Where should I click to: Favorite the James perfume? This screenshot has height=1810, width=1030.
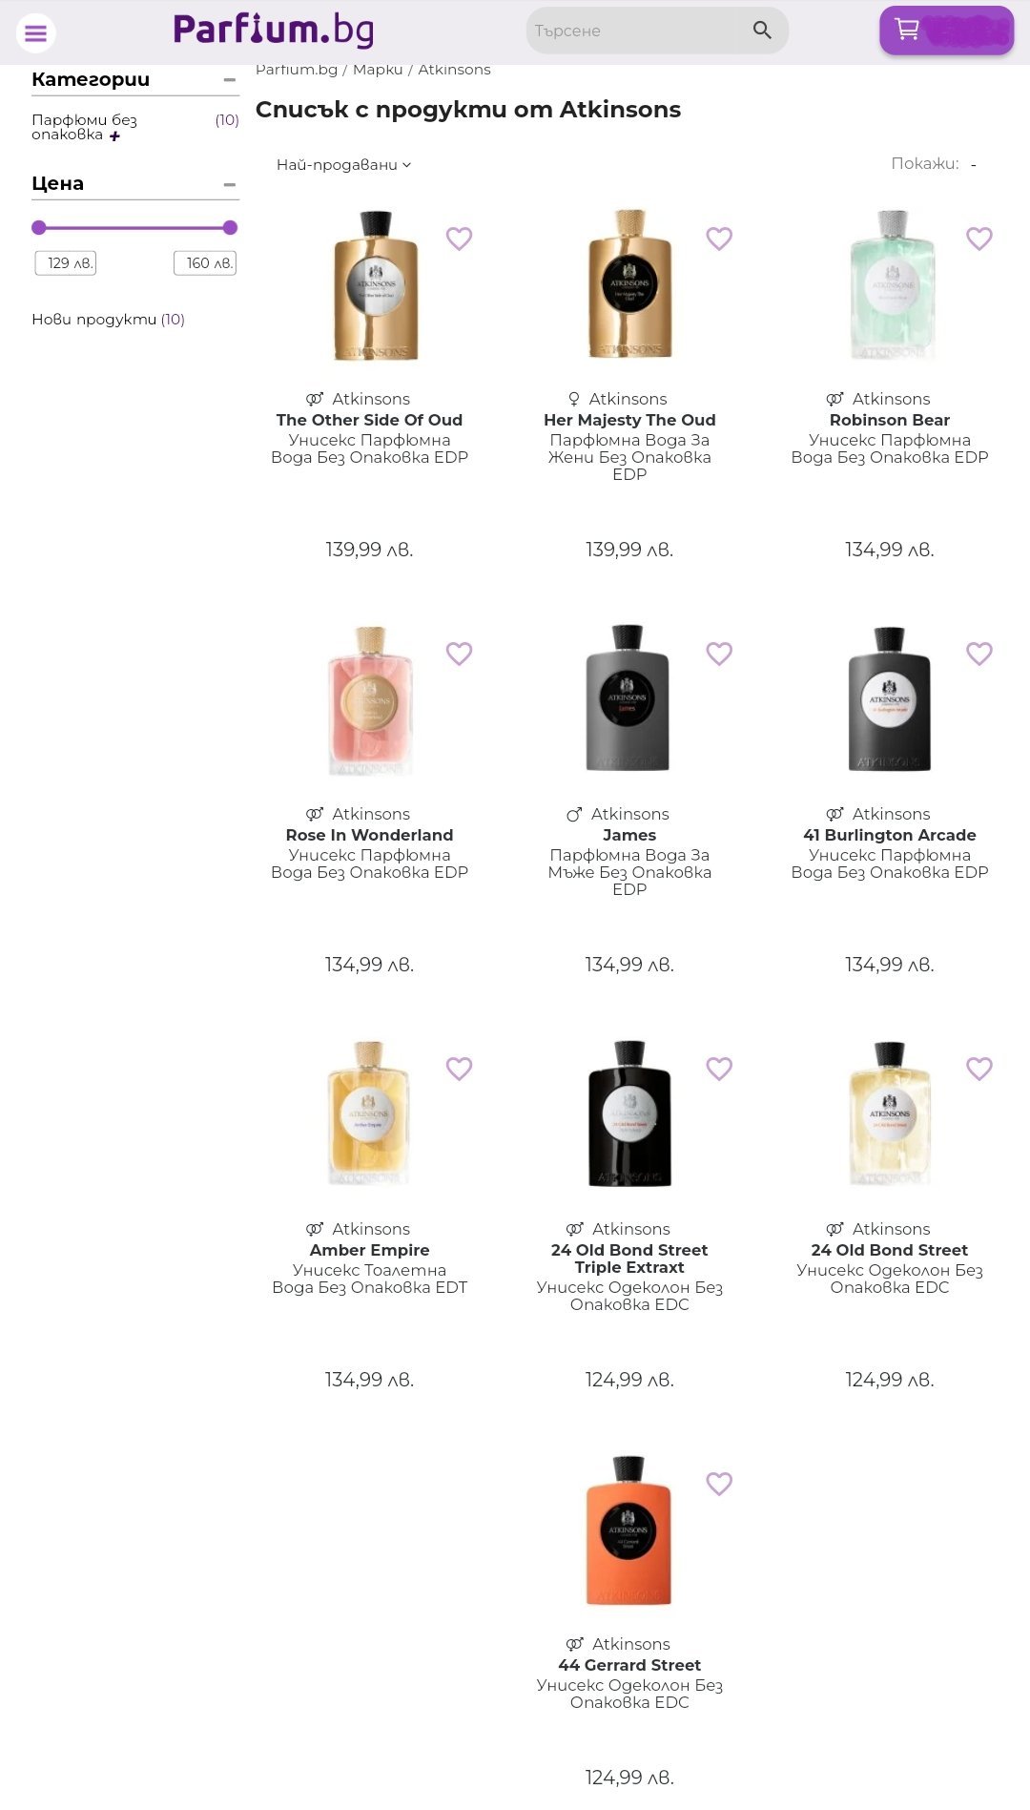pyautogui.click(x=719, y=654)
